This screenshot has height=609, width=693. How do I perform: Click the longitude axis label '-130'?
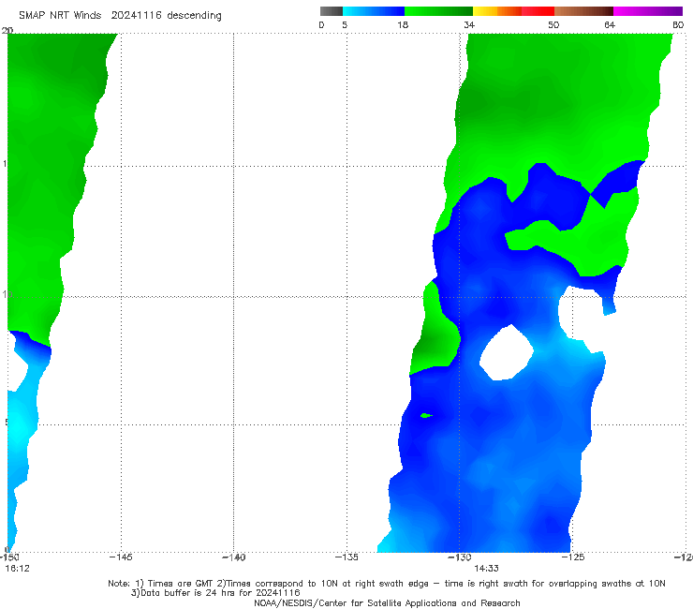click(x=460, y=557)
